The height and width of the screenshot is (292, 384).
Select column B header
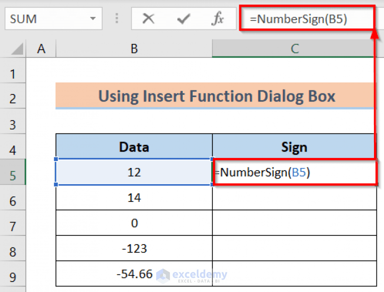[134, 48]
